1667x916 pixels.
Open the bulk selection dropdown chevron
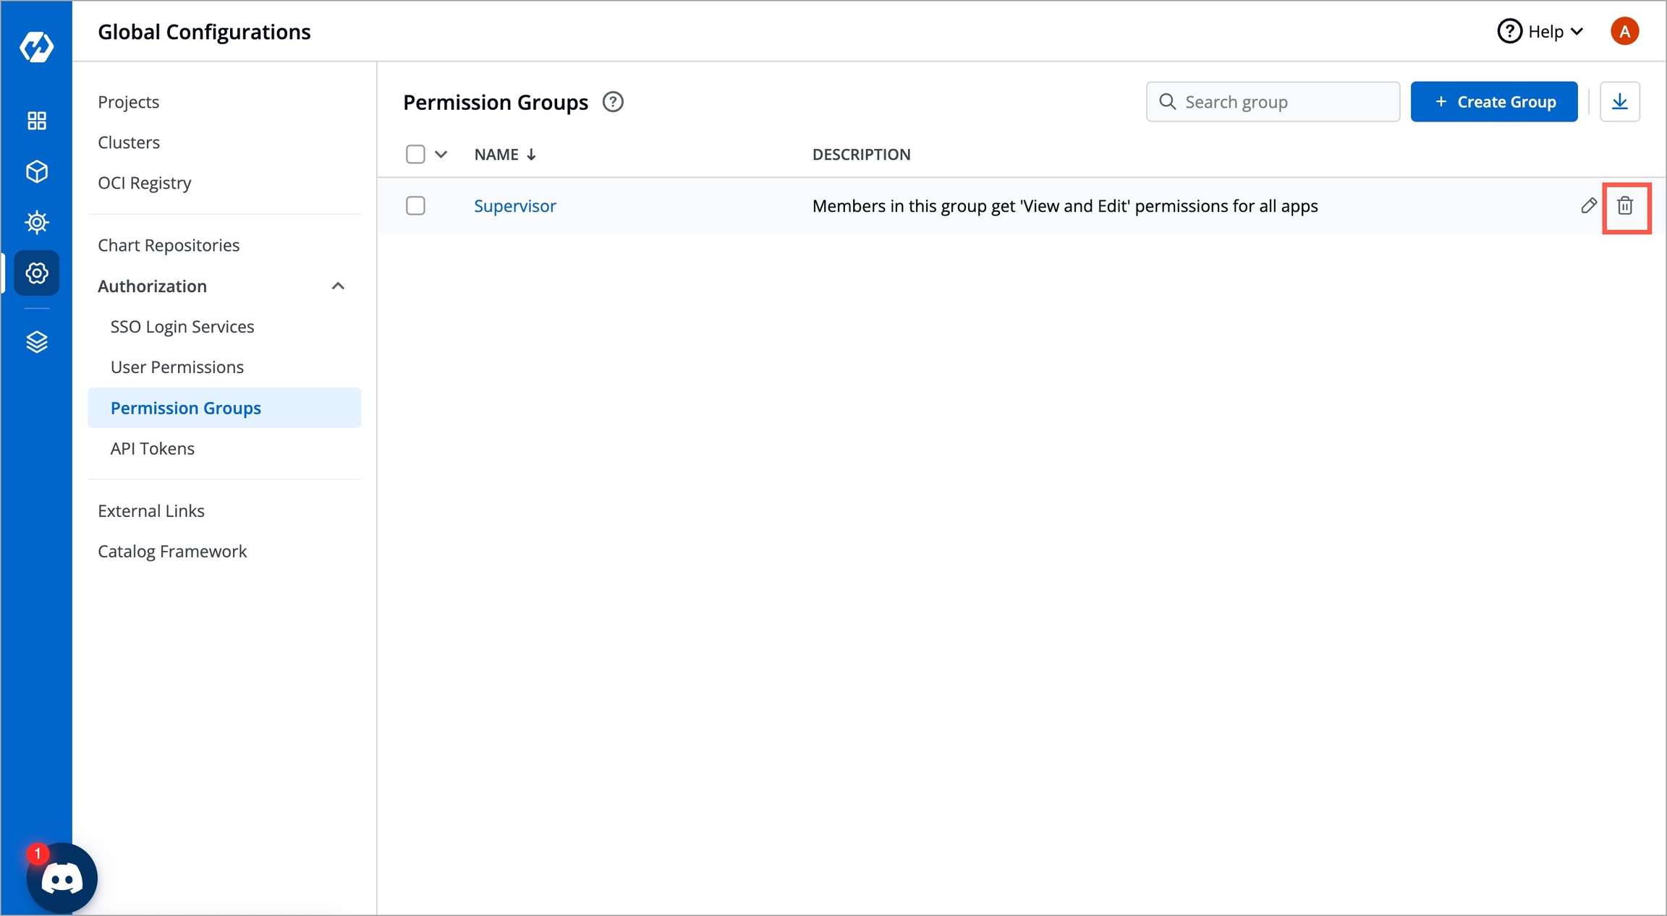pos(441,154)
